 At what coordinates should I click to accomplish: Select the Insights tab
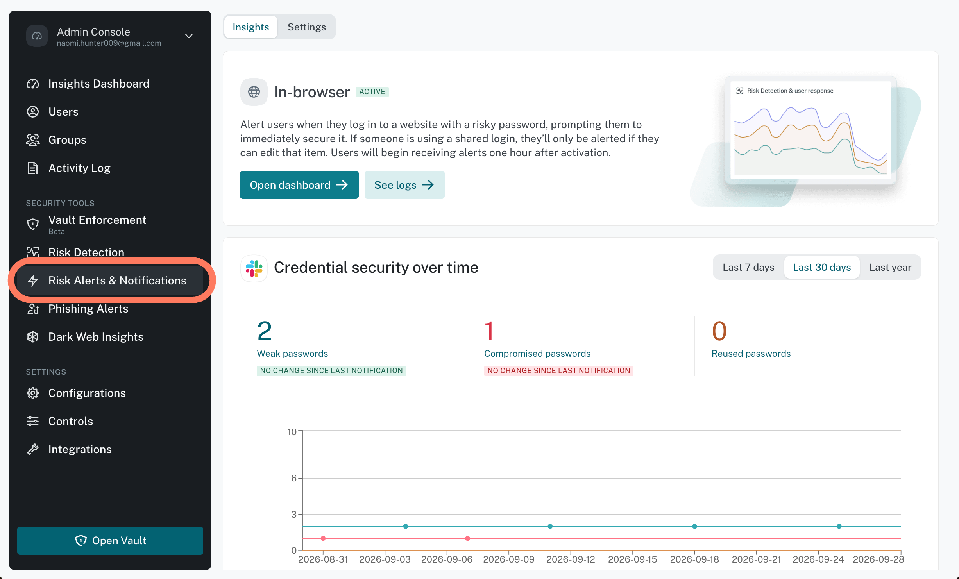point(251,27)
